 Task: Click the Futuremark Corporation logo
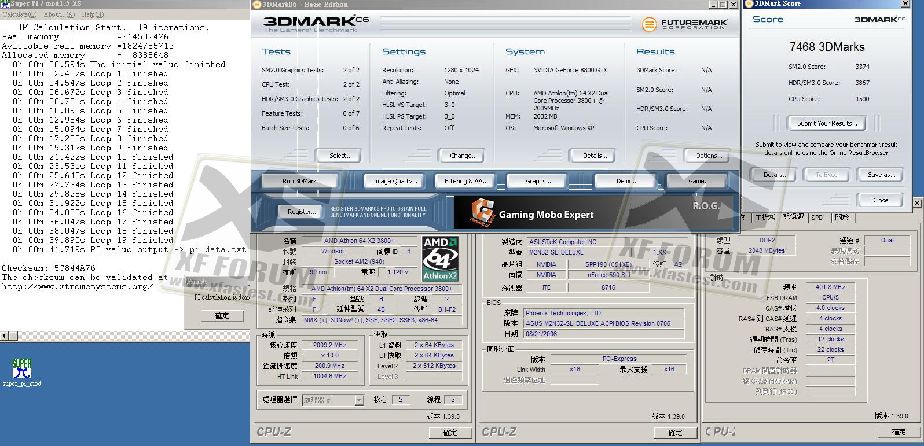(x=684, y=24)
